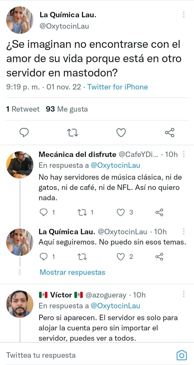Reply to Mecánica del disfrute's tweet

(44, 212)
